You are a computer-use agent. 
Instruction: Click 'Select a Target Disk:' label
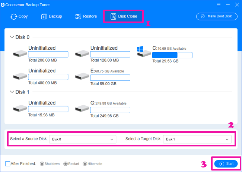pos(143,139)
